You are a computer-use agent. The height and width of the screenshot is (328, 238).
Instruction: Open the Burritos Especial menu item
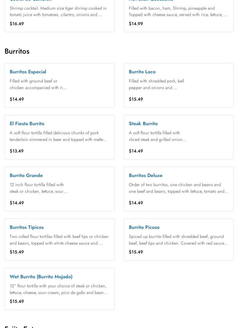coord(28,72)
